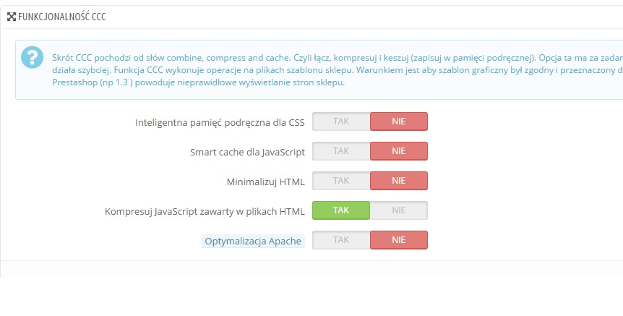Click the blue question mark info icon
Image resolution: width=623 pixels, height=316 pixels.
coord(32,56)
